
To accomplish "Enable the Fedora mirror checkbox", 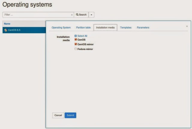I will coord(76,49).
